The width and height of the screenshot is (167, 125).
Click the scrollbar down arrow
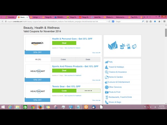tap(166, 103)
